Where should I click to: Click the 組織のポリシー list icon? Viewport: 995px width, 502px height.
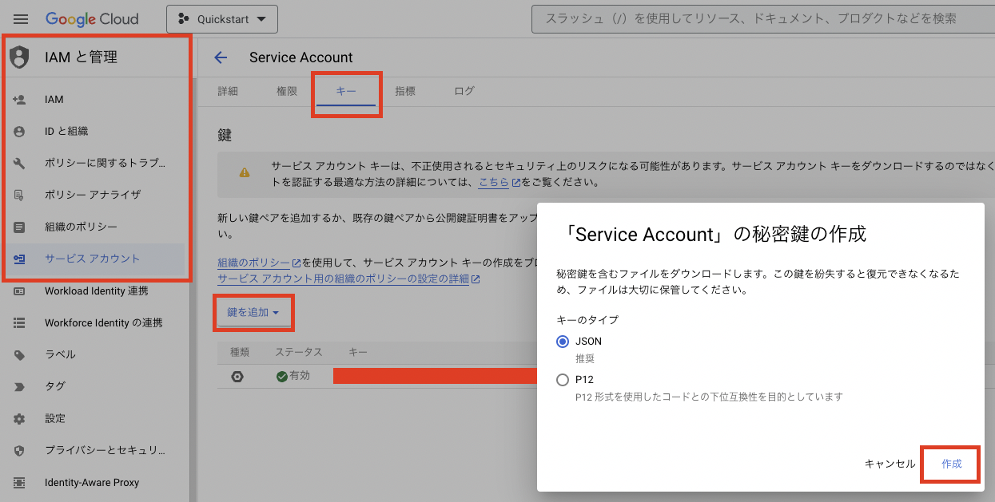point(19,227)
